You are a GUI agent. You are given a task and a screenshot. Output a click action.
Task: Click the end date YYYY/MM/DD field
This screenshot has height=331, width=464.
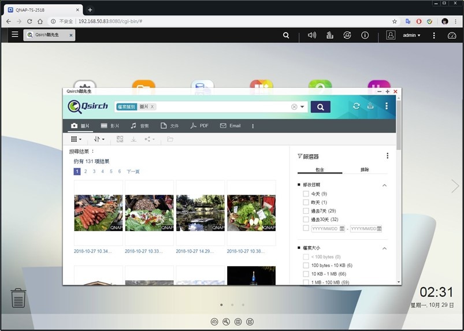coord(366,229)
